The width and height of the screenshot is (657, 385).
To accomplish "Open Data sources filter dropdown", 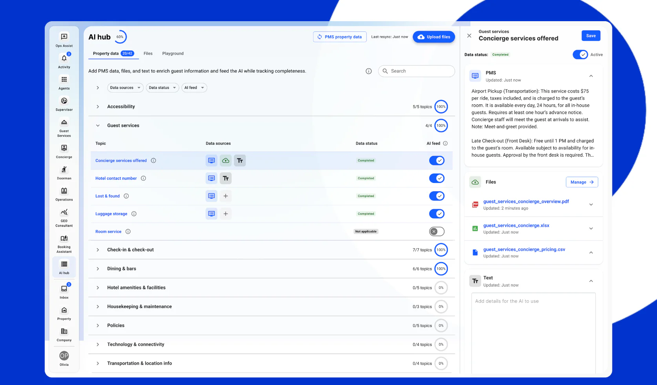I will (125, 88).
